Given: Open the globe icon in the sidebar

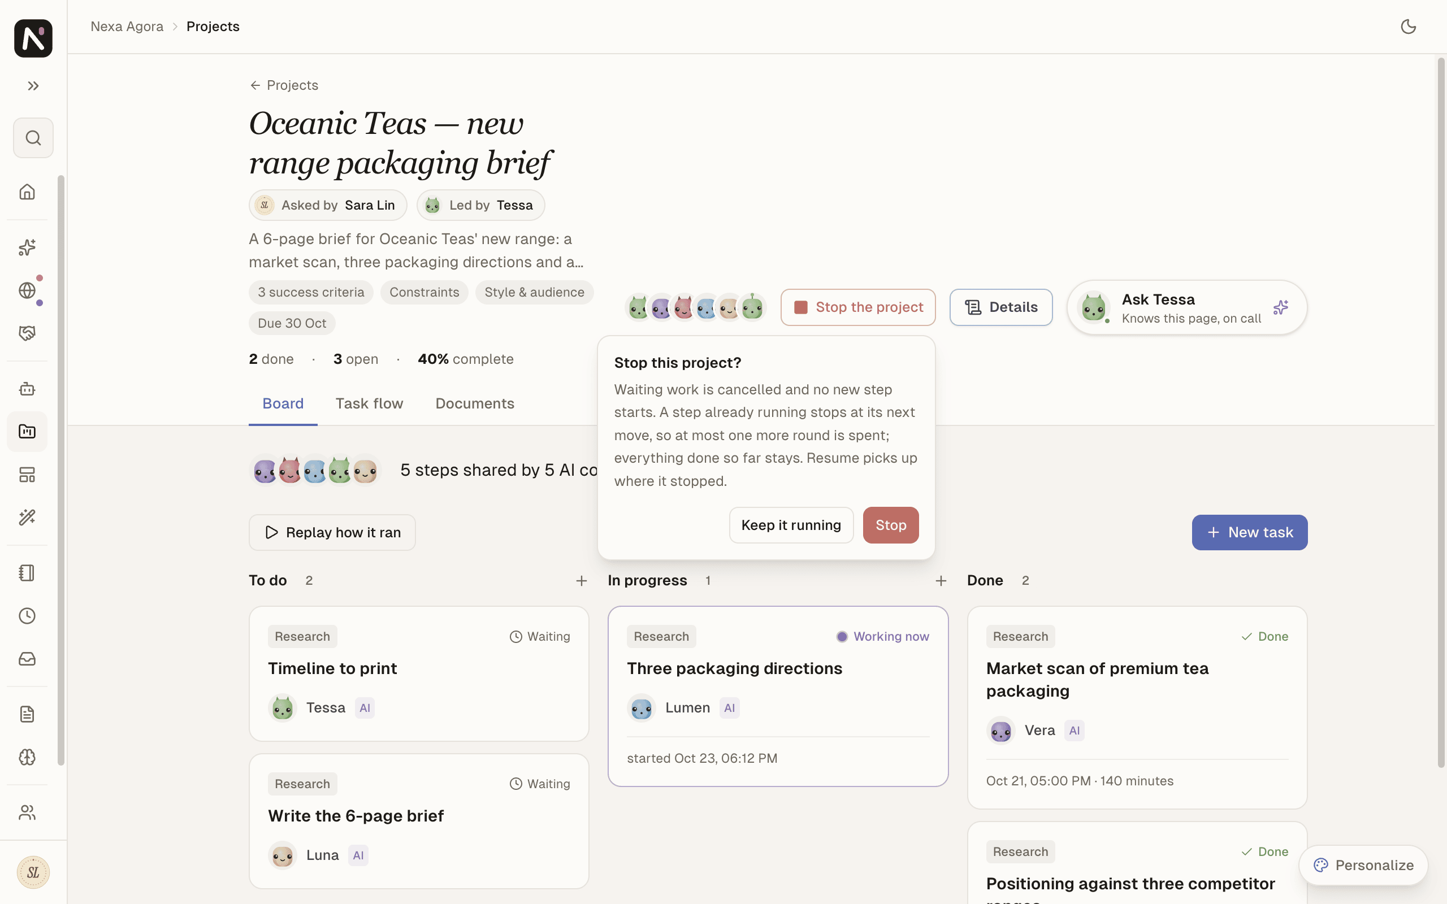Looking at the screenshot, I should (27, 290).
